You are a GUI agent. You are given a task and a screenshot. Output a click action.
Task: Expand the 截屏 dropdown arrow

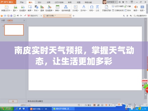(x=32, y=10)
